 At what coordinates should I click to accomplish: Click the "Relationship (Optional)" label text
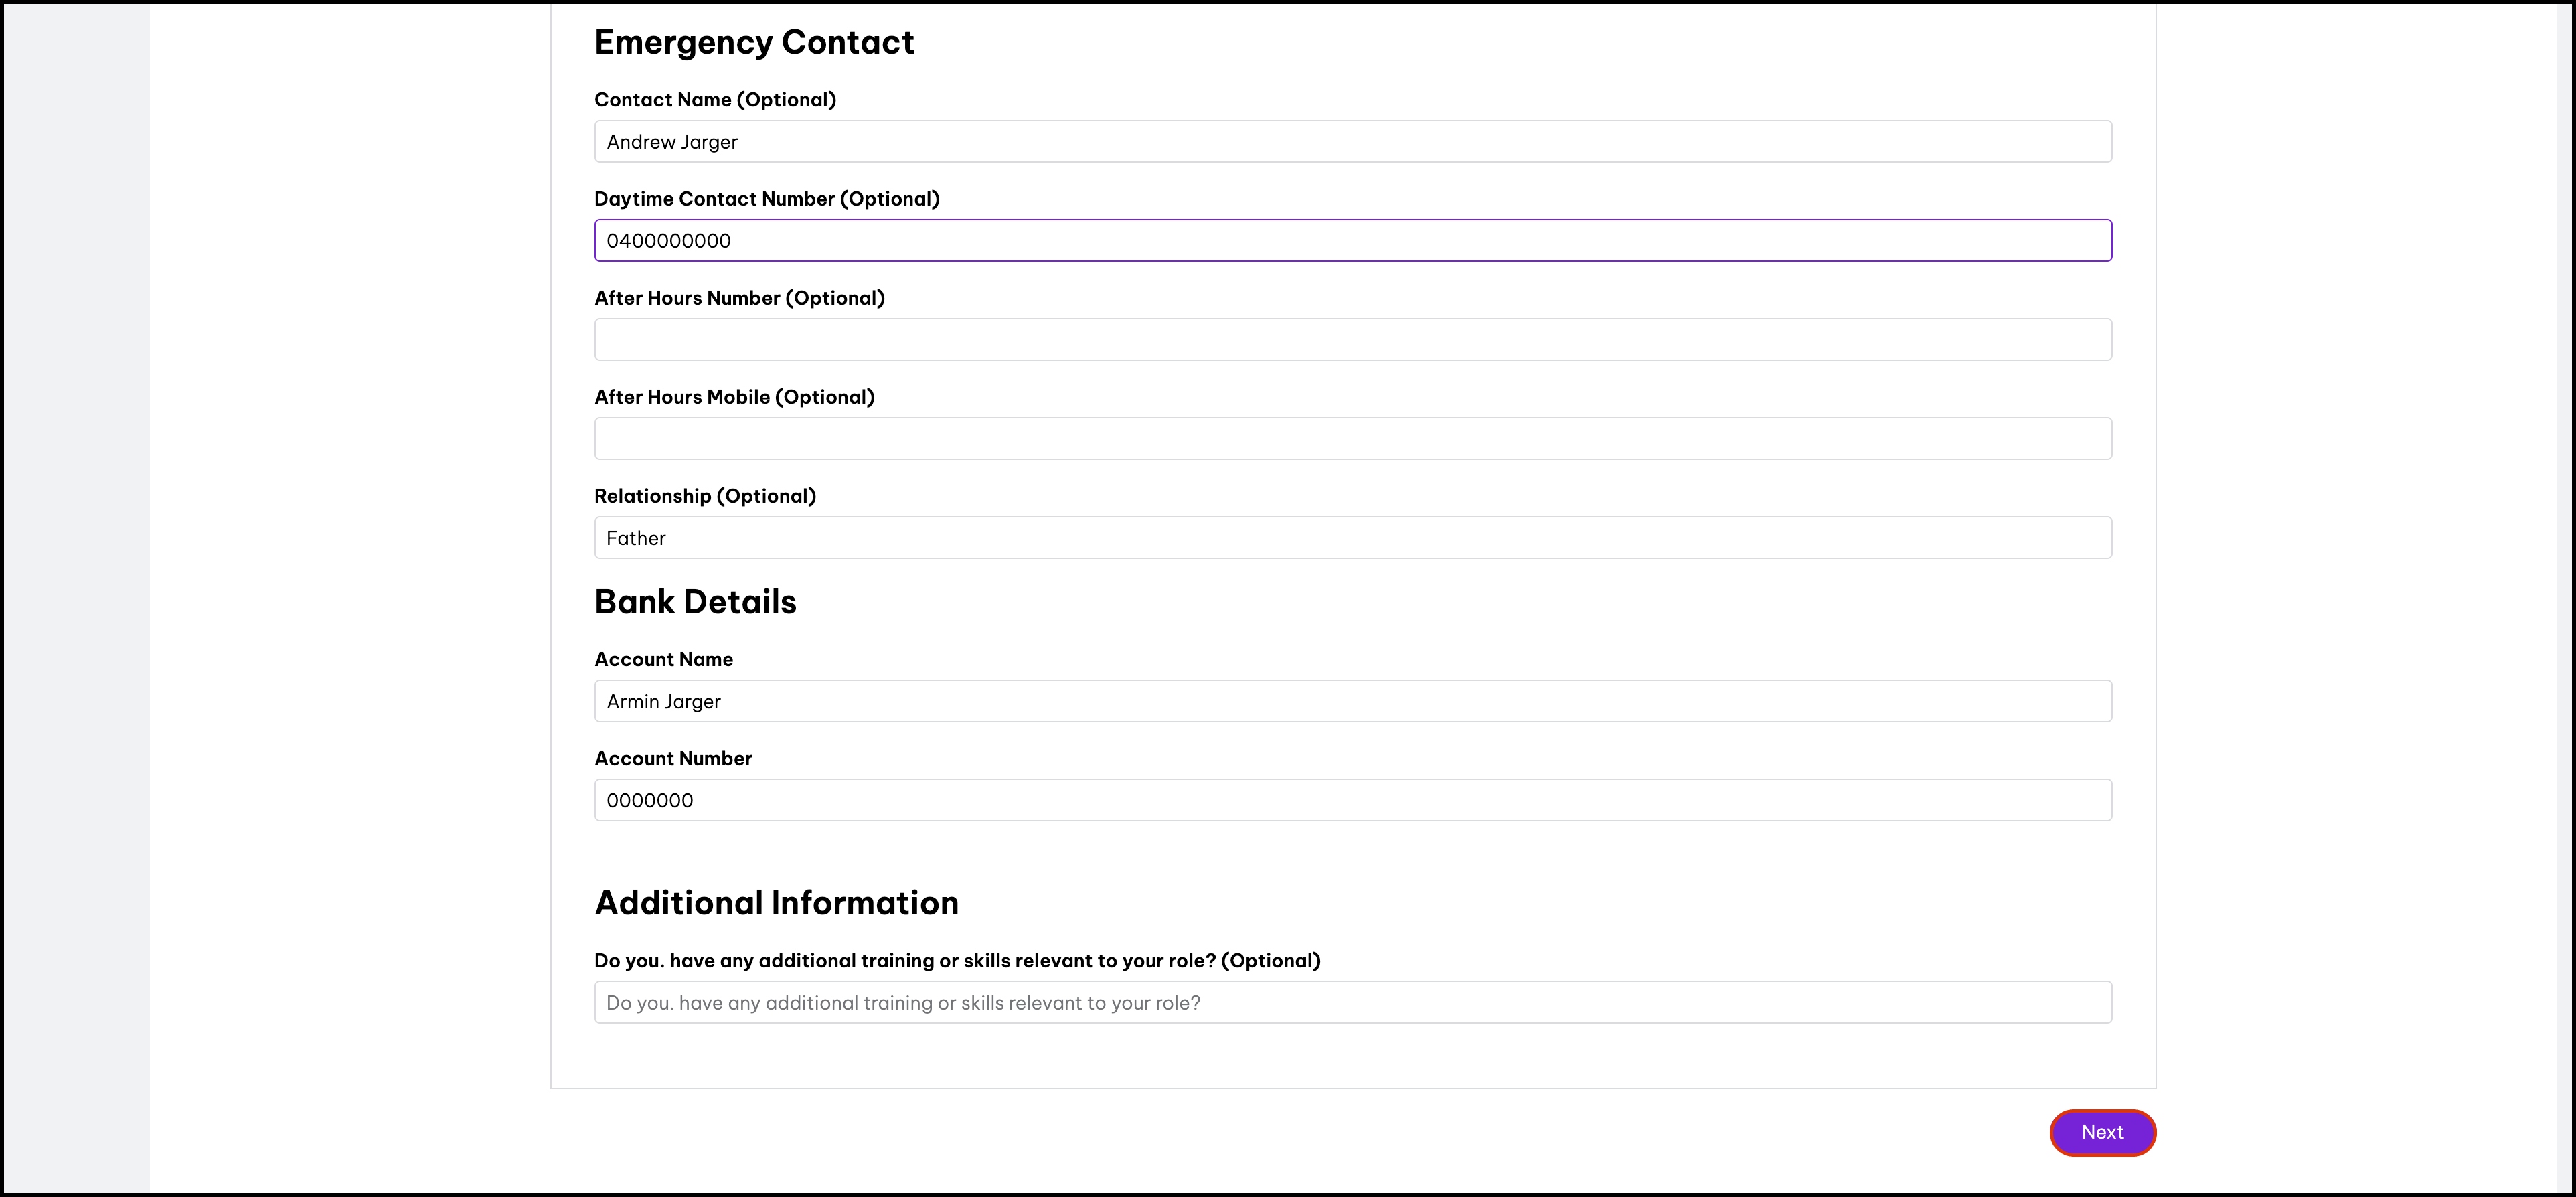(705, 496)
